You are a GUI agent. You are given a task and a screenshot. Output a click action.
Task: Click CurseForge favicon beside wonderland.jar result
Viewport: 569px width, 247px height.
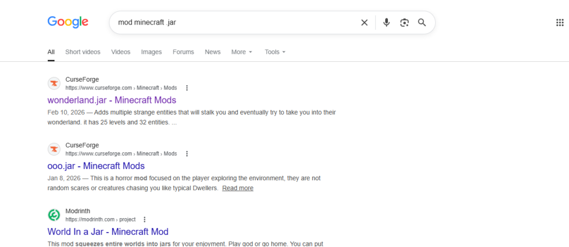54,83
